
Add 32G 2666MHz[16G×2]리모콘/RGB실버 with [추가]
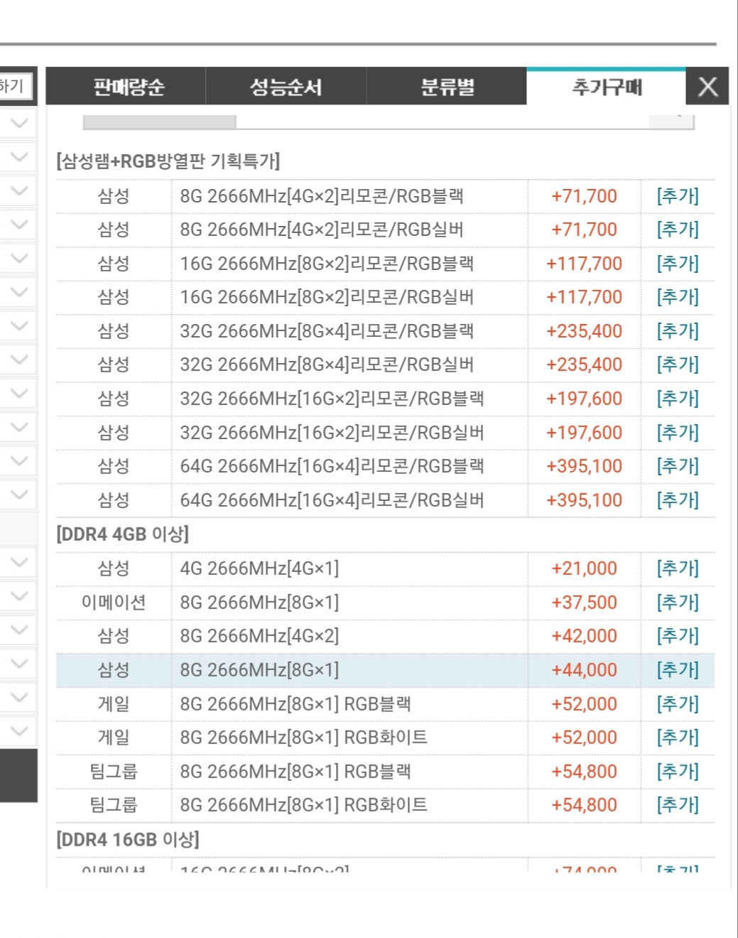(x=678, y=433)
